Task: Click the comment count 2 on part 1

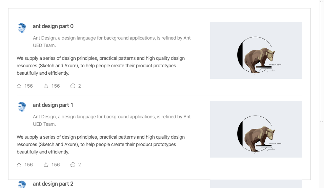Action: 80,165
